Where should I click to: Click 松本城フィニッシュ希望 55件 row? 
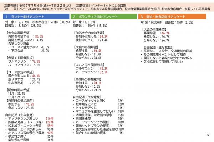[x=29, y=126]
